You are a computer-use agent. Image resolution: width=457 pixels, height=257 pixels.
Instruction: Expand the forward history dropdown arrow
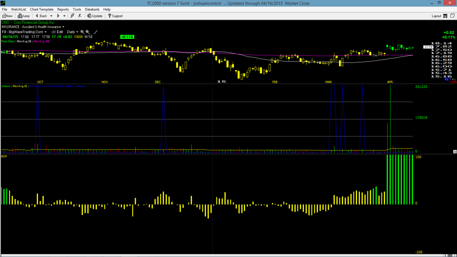[x=64, y=16]
